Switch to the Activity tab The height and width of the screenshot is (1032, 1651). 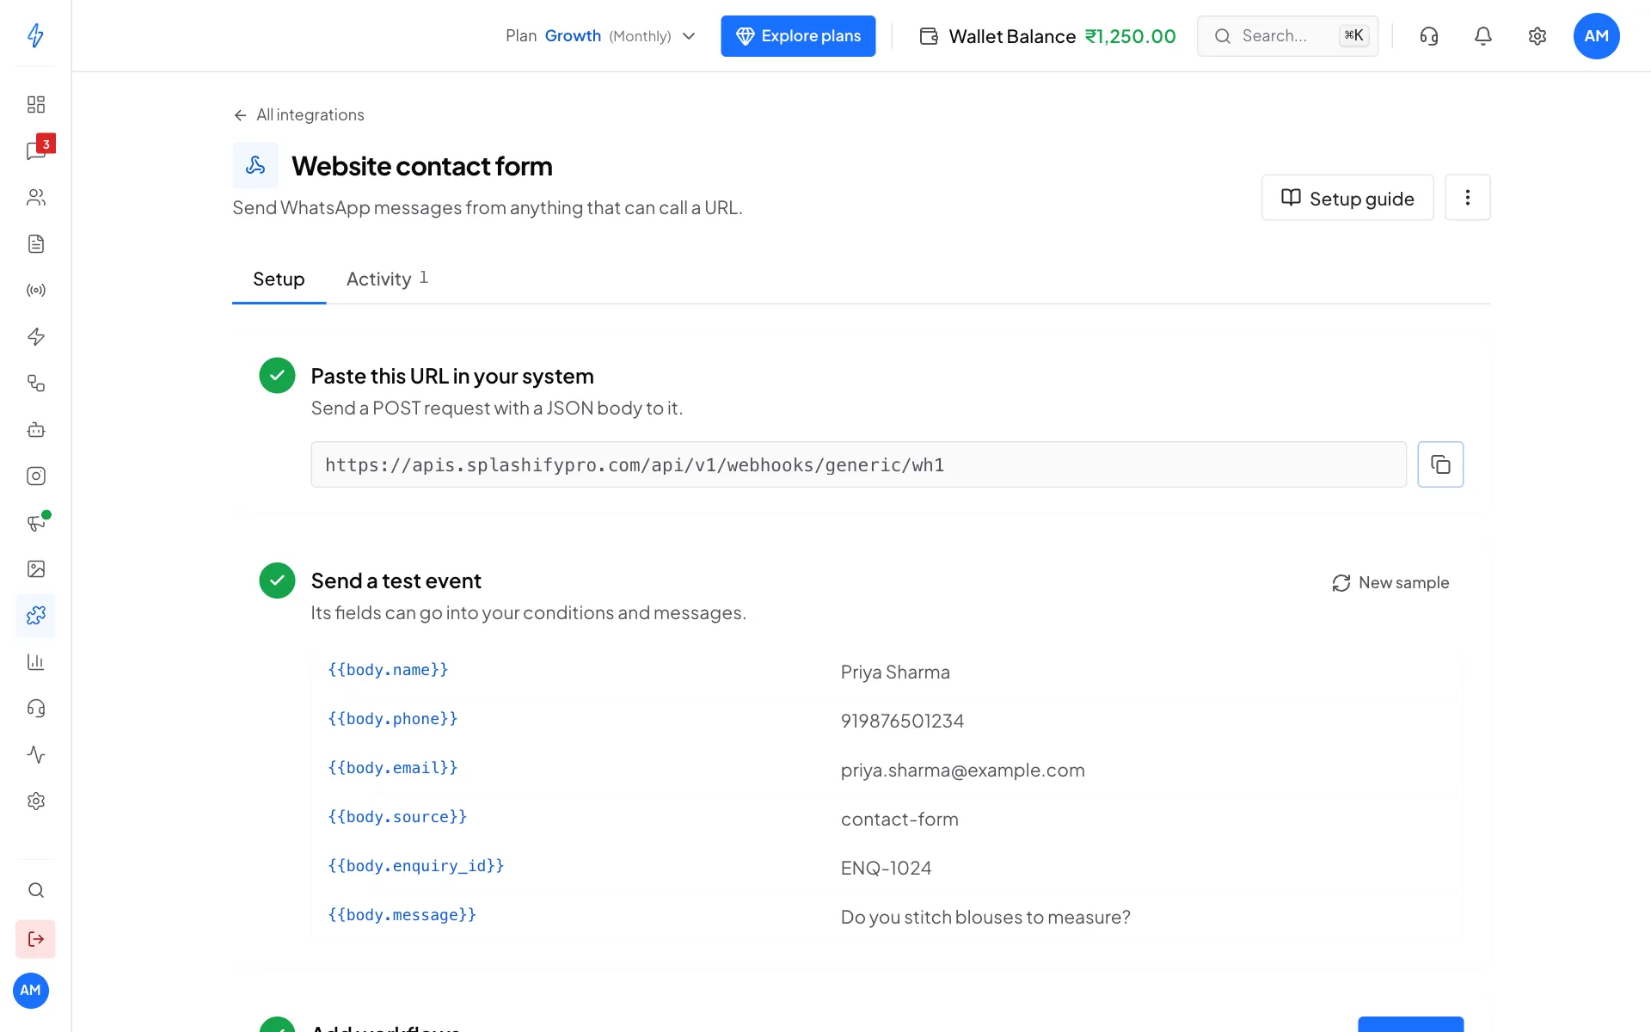[x=387, y=279]
